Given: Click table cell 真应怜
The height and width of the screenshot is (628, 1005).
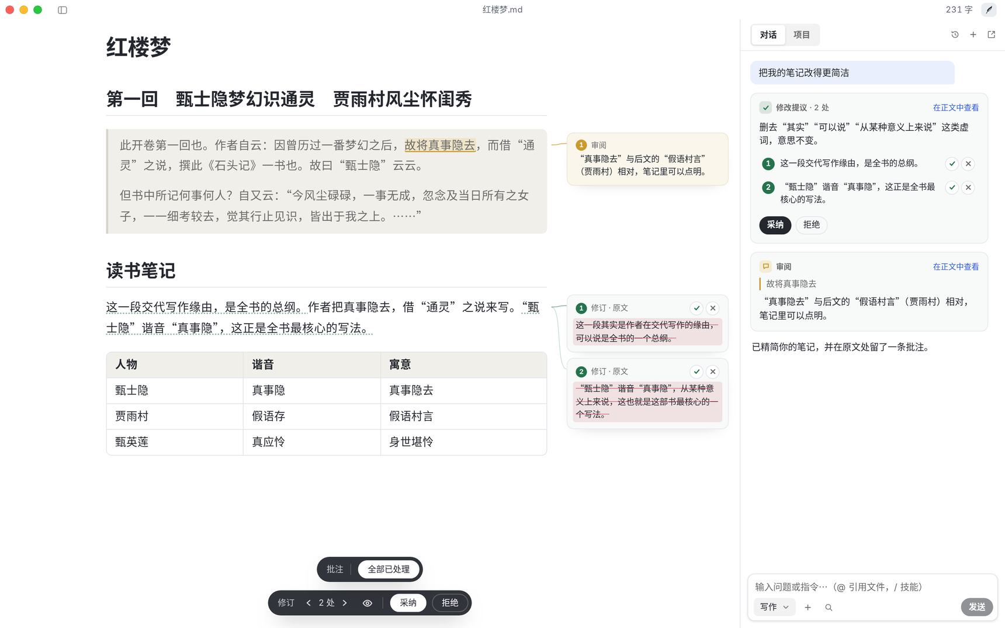Looking at the screenshot, I should click(x=312, y=442).
